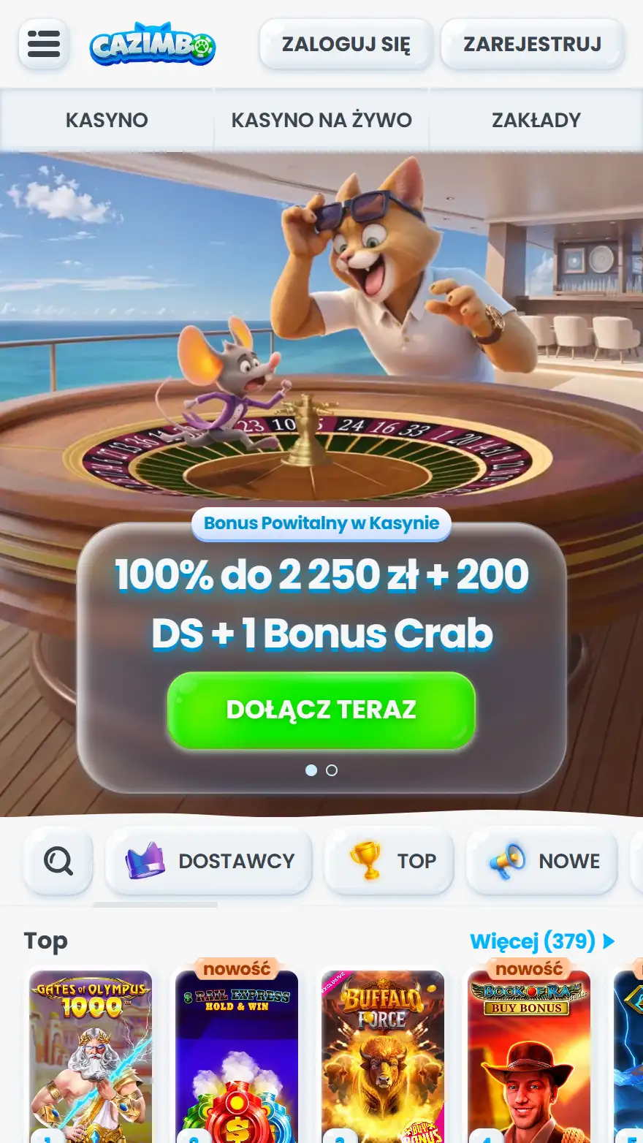Click the Cazimbo logo

click(x=153, y=45)
